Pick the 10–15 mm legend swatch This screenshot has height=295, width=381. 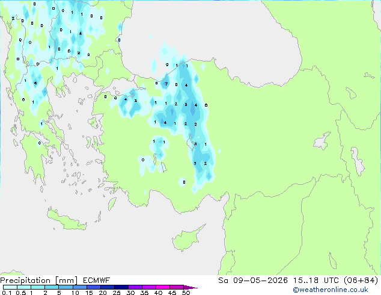pyautogui.click(x=80, y=287)
